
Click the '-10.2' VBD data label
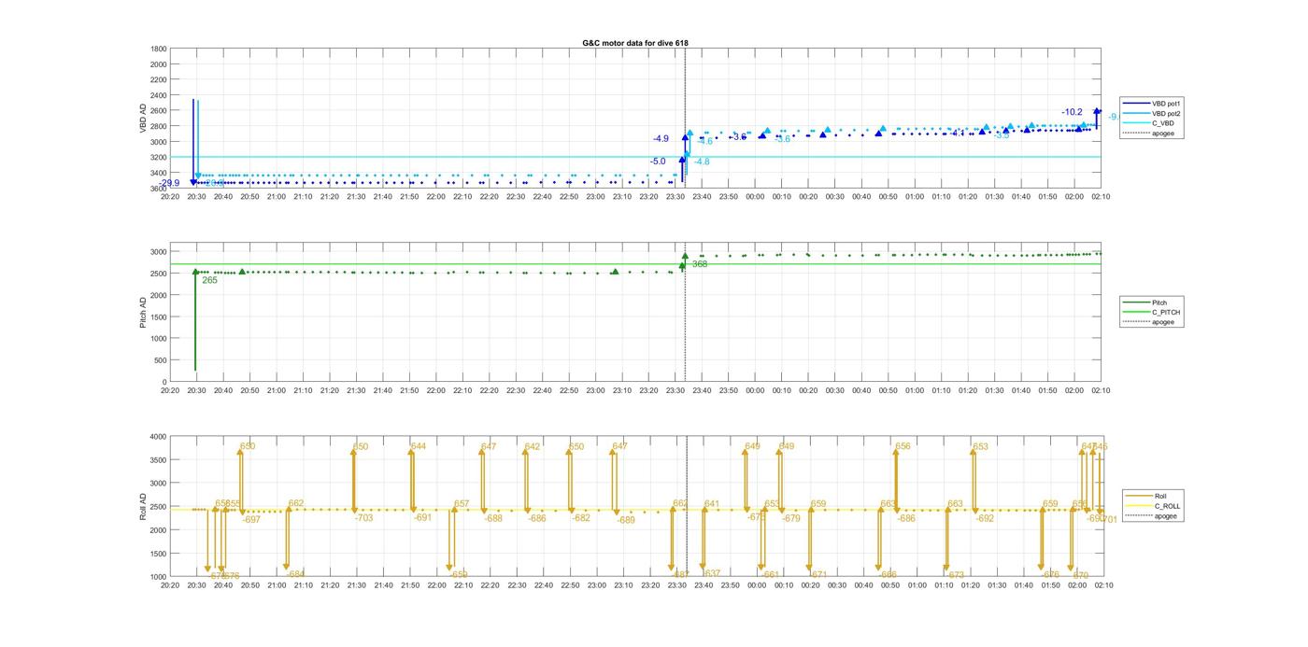[x=1072, y=112]
